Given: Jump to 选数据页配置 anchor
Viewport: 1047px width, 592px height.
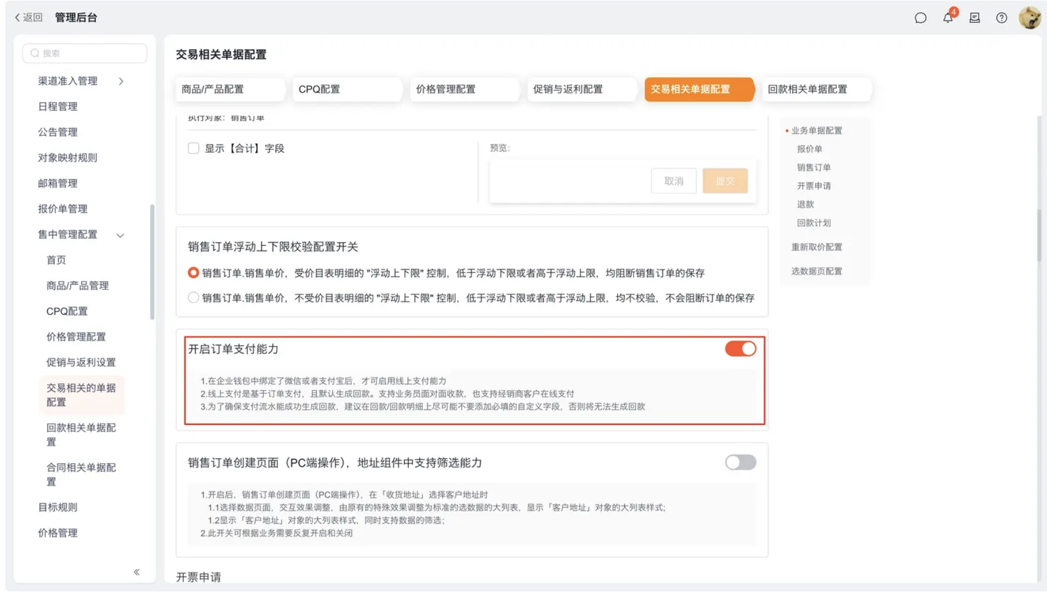Looking at the screenshot, I should pyautogui.click(x=816, y=271).
